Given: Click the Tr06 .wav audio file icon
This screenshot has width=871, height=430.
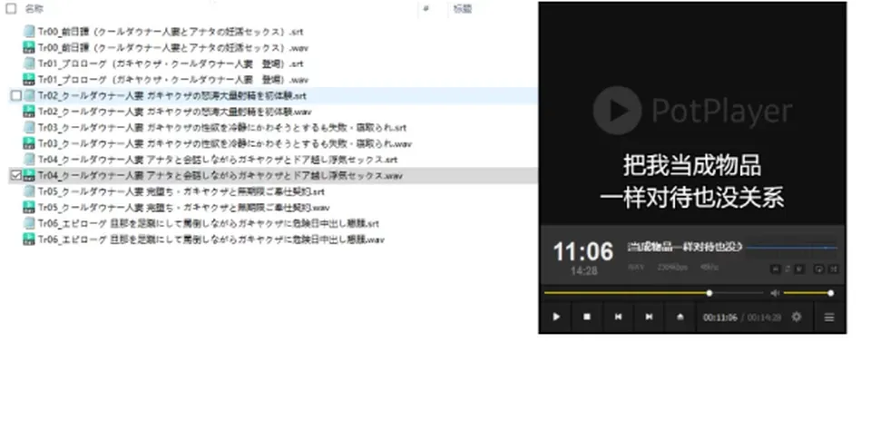Looking at the screenshot, I should [29, 239].
